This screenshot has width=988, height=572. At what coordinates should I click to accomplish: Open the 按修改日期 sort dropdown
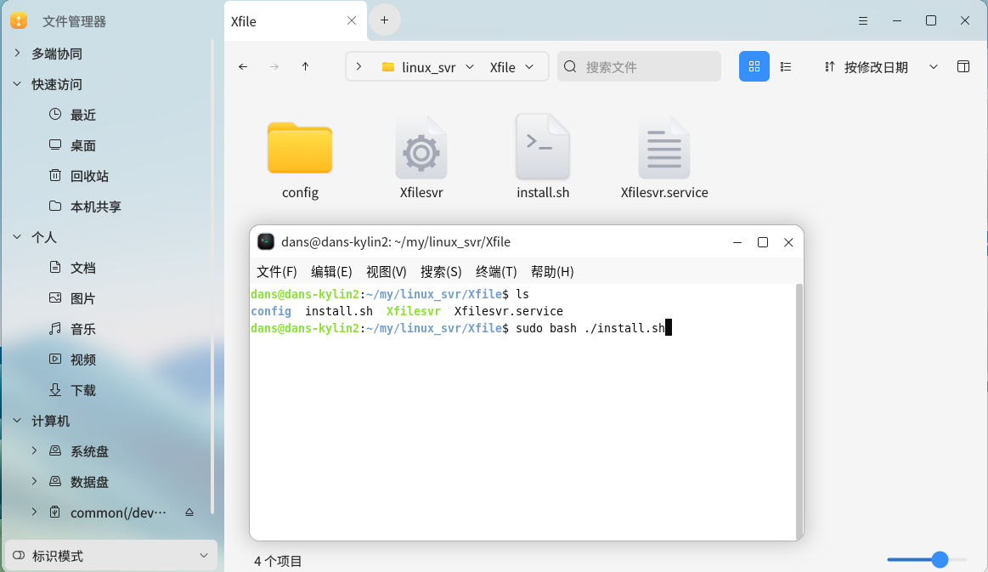(881, 67)
